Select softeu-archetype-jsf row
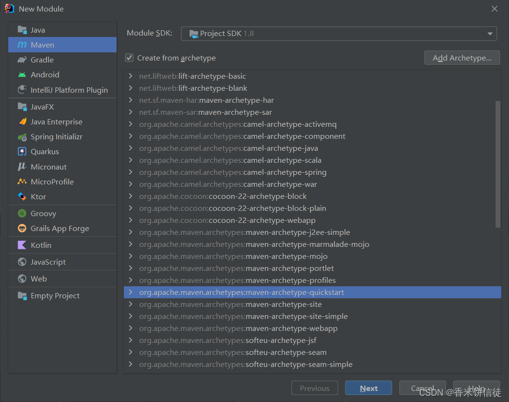 312,340
